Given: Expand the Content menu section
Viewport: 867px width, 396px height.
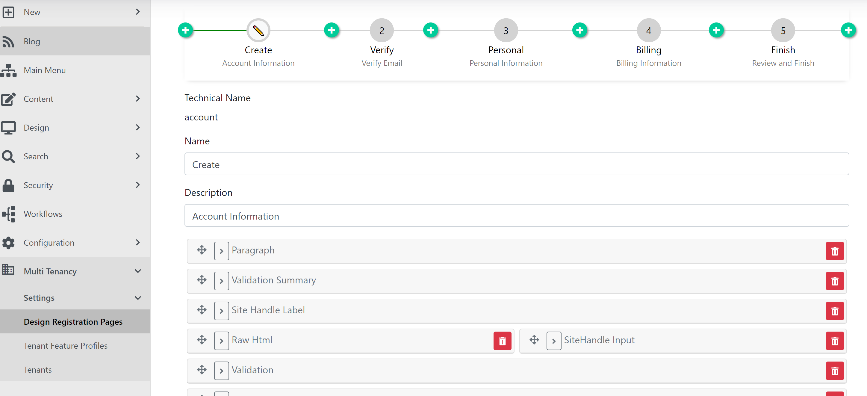Looking at the screenshot, I should [x=138, y=99].
